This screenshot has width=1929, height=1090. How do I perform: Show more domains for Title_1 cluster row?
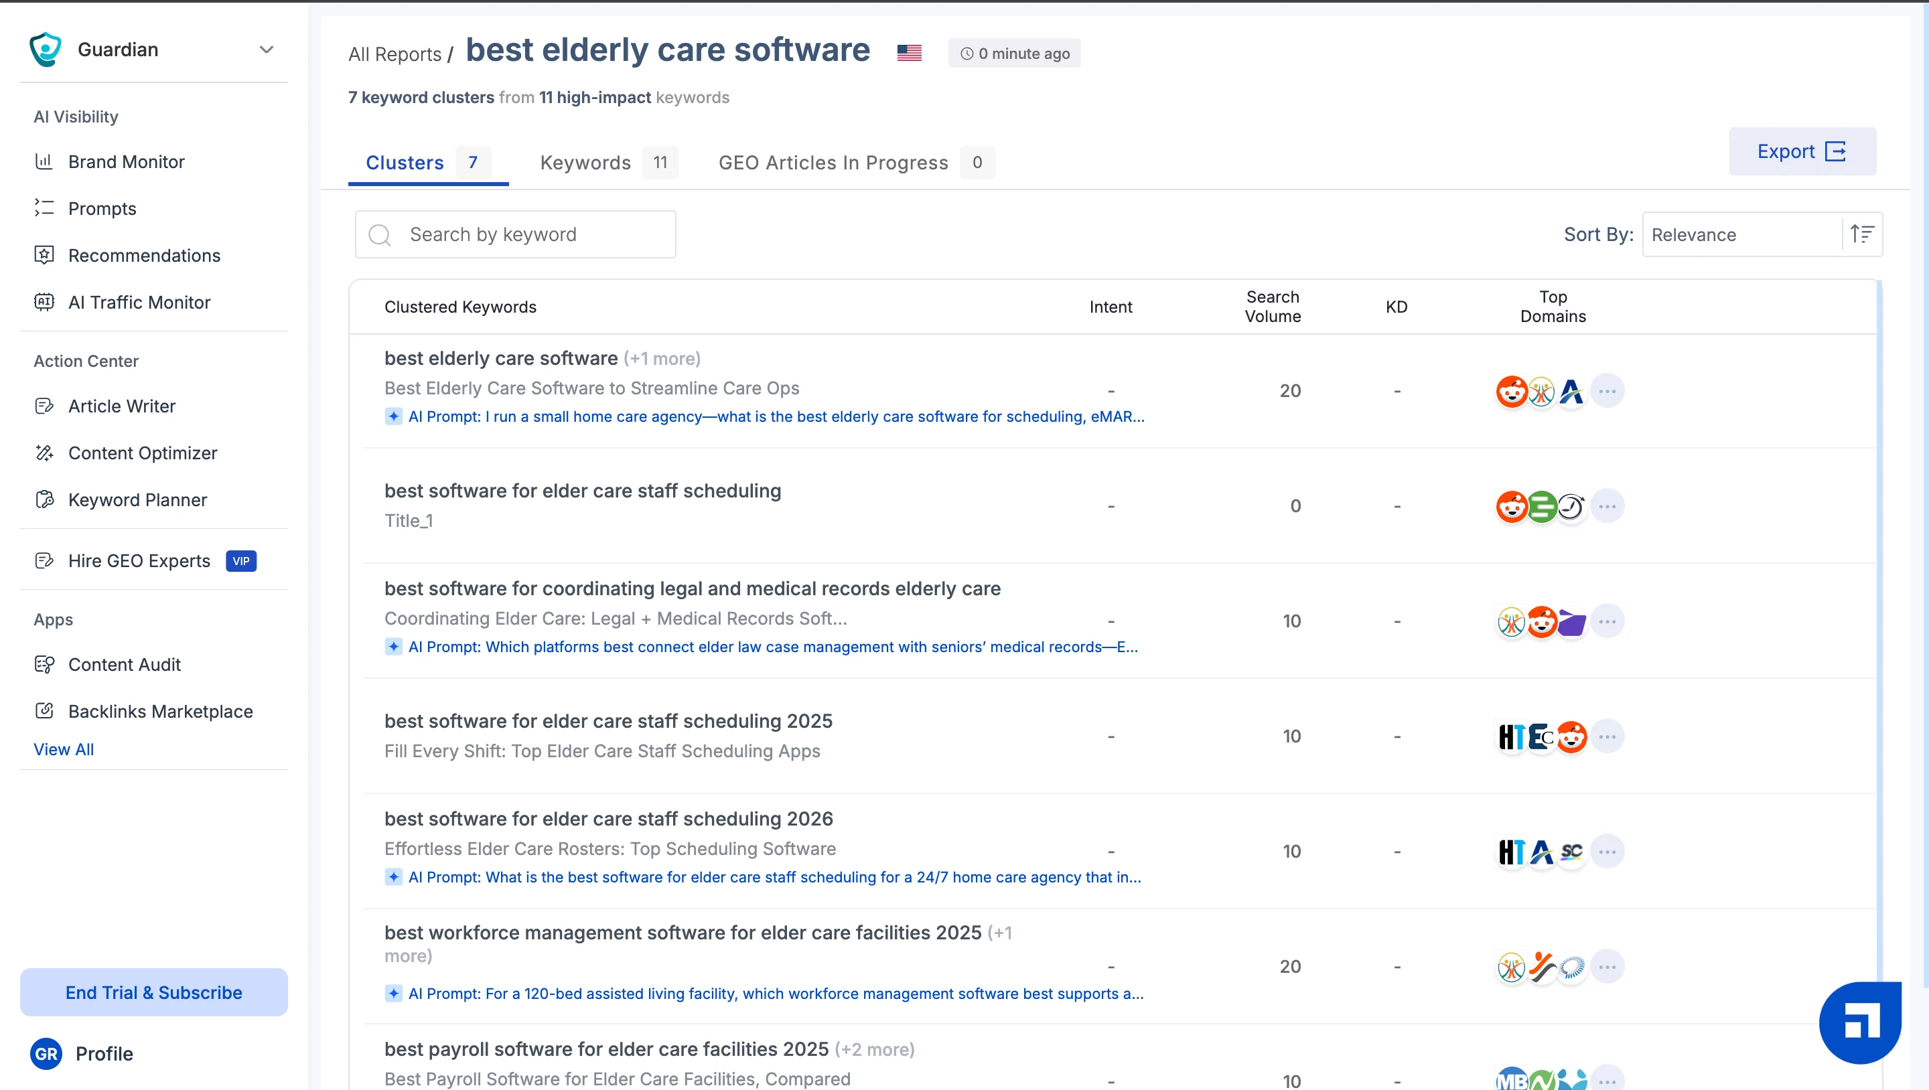point(1607,506)
